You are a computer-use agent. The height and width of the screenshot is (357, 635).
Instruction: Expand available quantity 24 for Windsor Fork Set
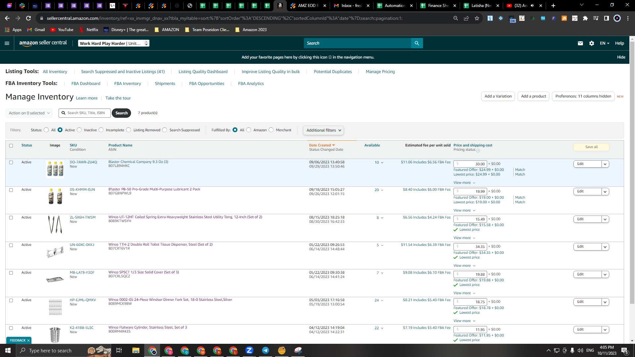click(x=379, y=300)
